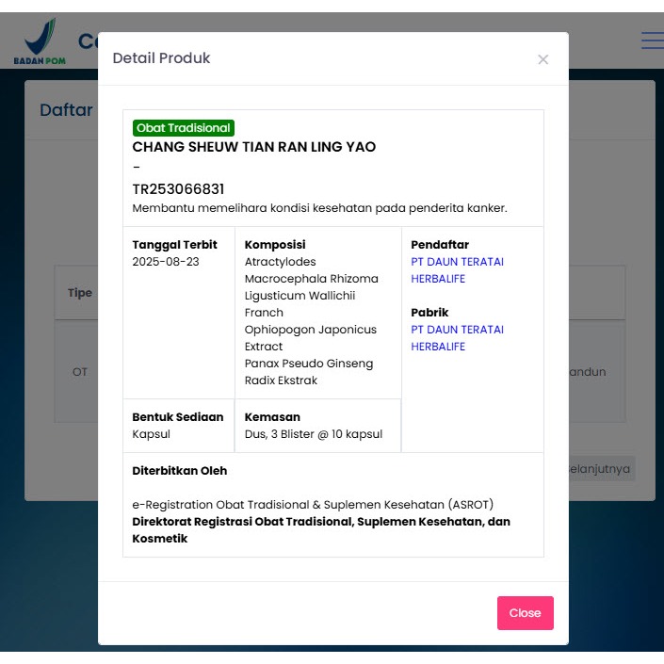Screen dimensions: 664x664
Task: Click the partially hidden Selanjutnya button
Action: coord(601,469)
